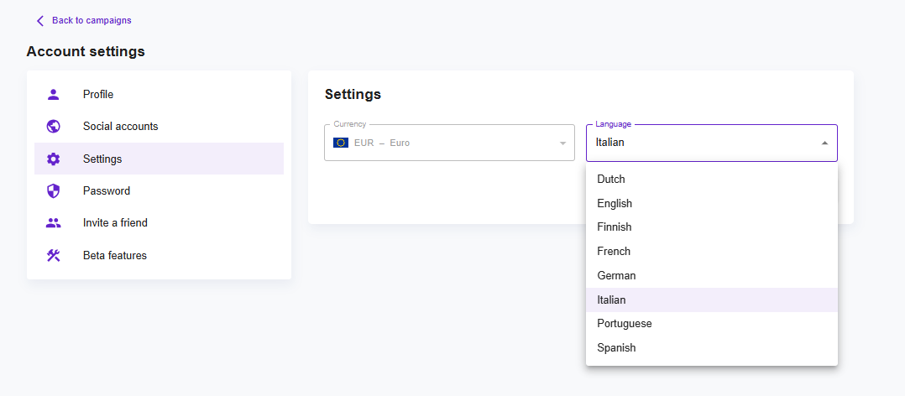The image size is (905, 396).
Task: Collapse the Language dropdown arrow
Action: tap(824, 143)
